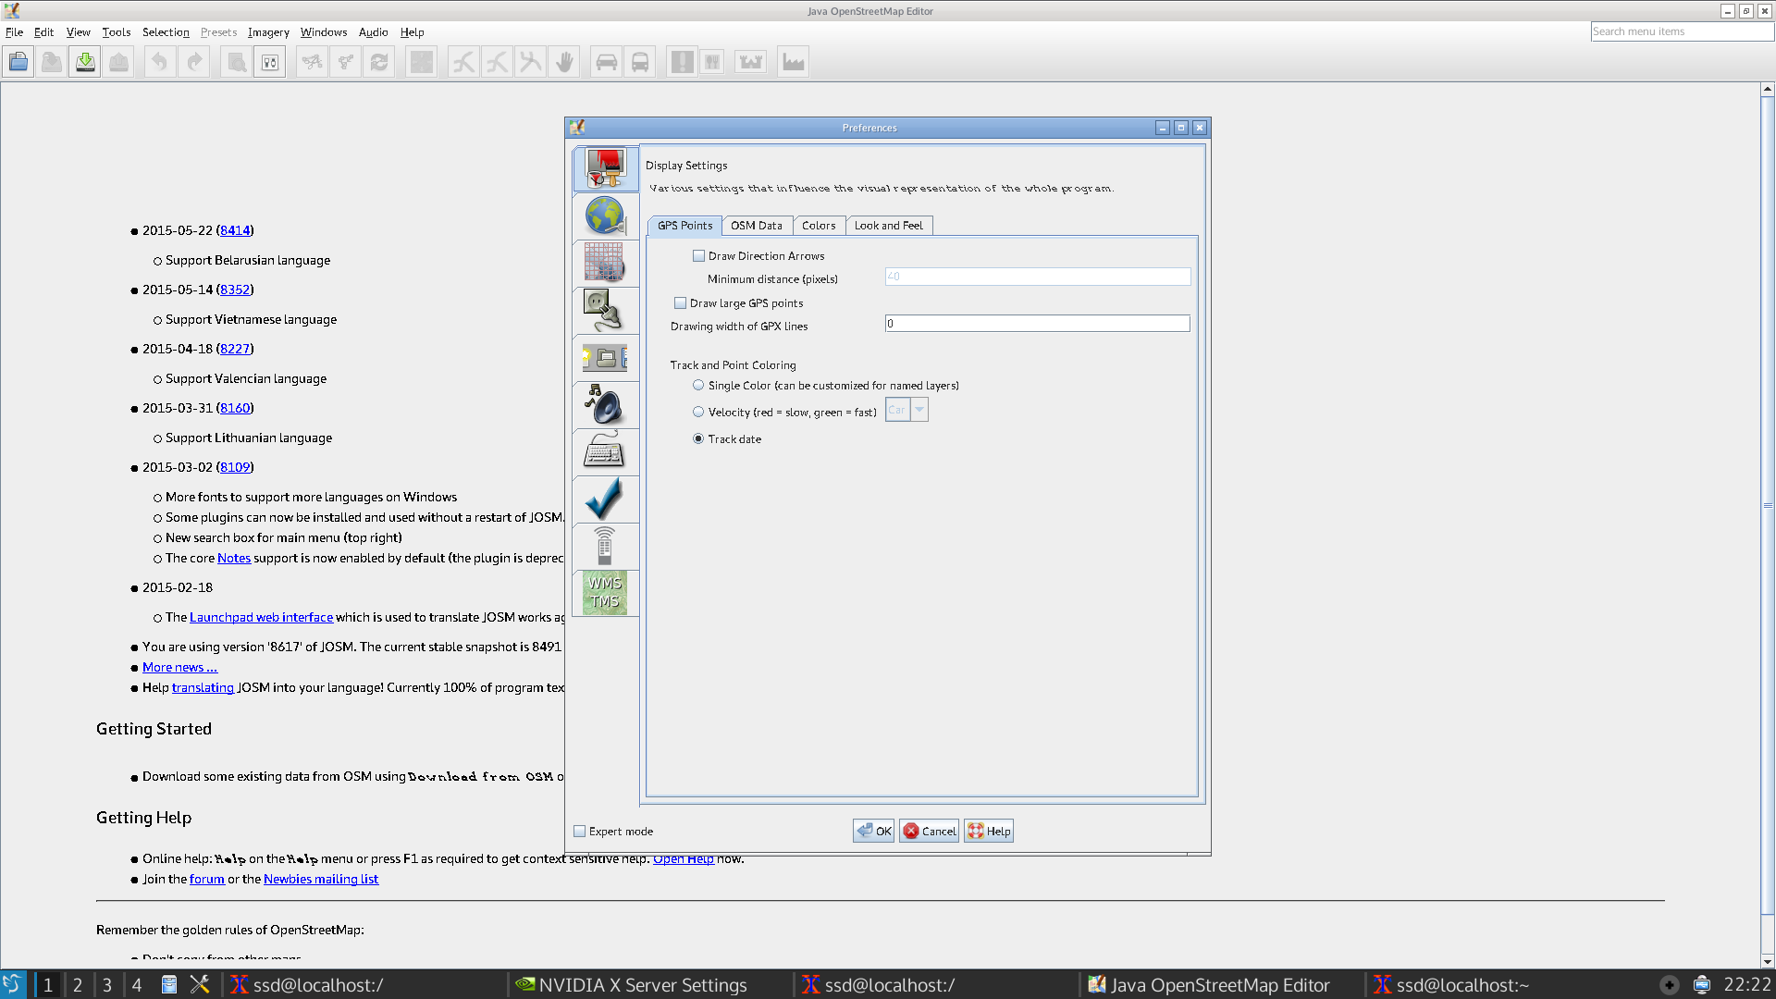
Task: Open WMS TMS imagery preferences
Action: click(606, 593)
